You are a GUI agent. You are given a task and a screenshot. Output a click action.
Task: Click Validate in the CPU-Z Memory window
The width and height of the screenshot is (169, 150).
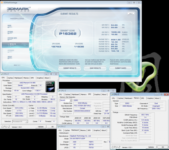(151, 147)
